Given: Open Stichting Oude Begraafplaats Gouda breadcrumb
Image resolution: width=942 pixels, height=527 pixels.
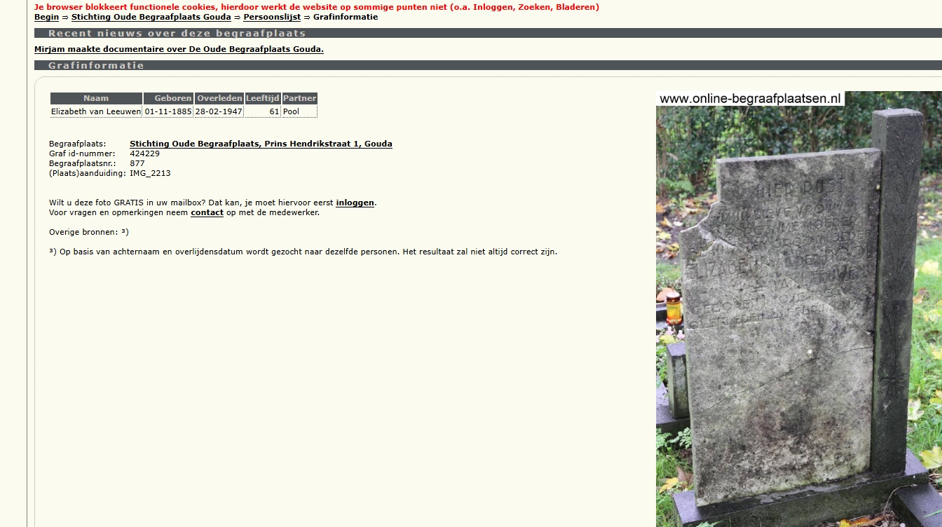Looking at the screenshot, I should [x=151, y=17].
